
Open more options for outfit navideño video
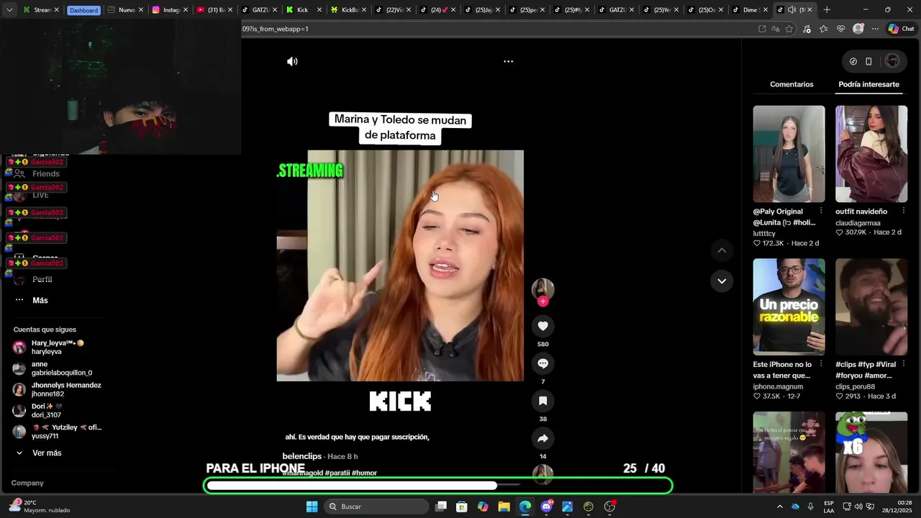pyautogui.click(x=904, y=212)
